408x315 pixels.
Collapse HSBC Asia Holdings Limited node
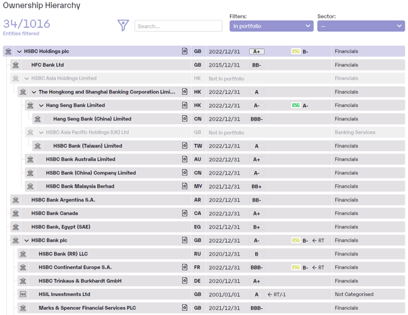(26, 78)
